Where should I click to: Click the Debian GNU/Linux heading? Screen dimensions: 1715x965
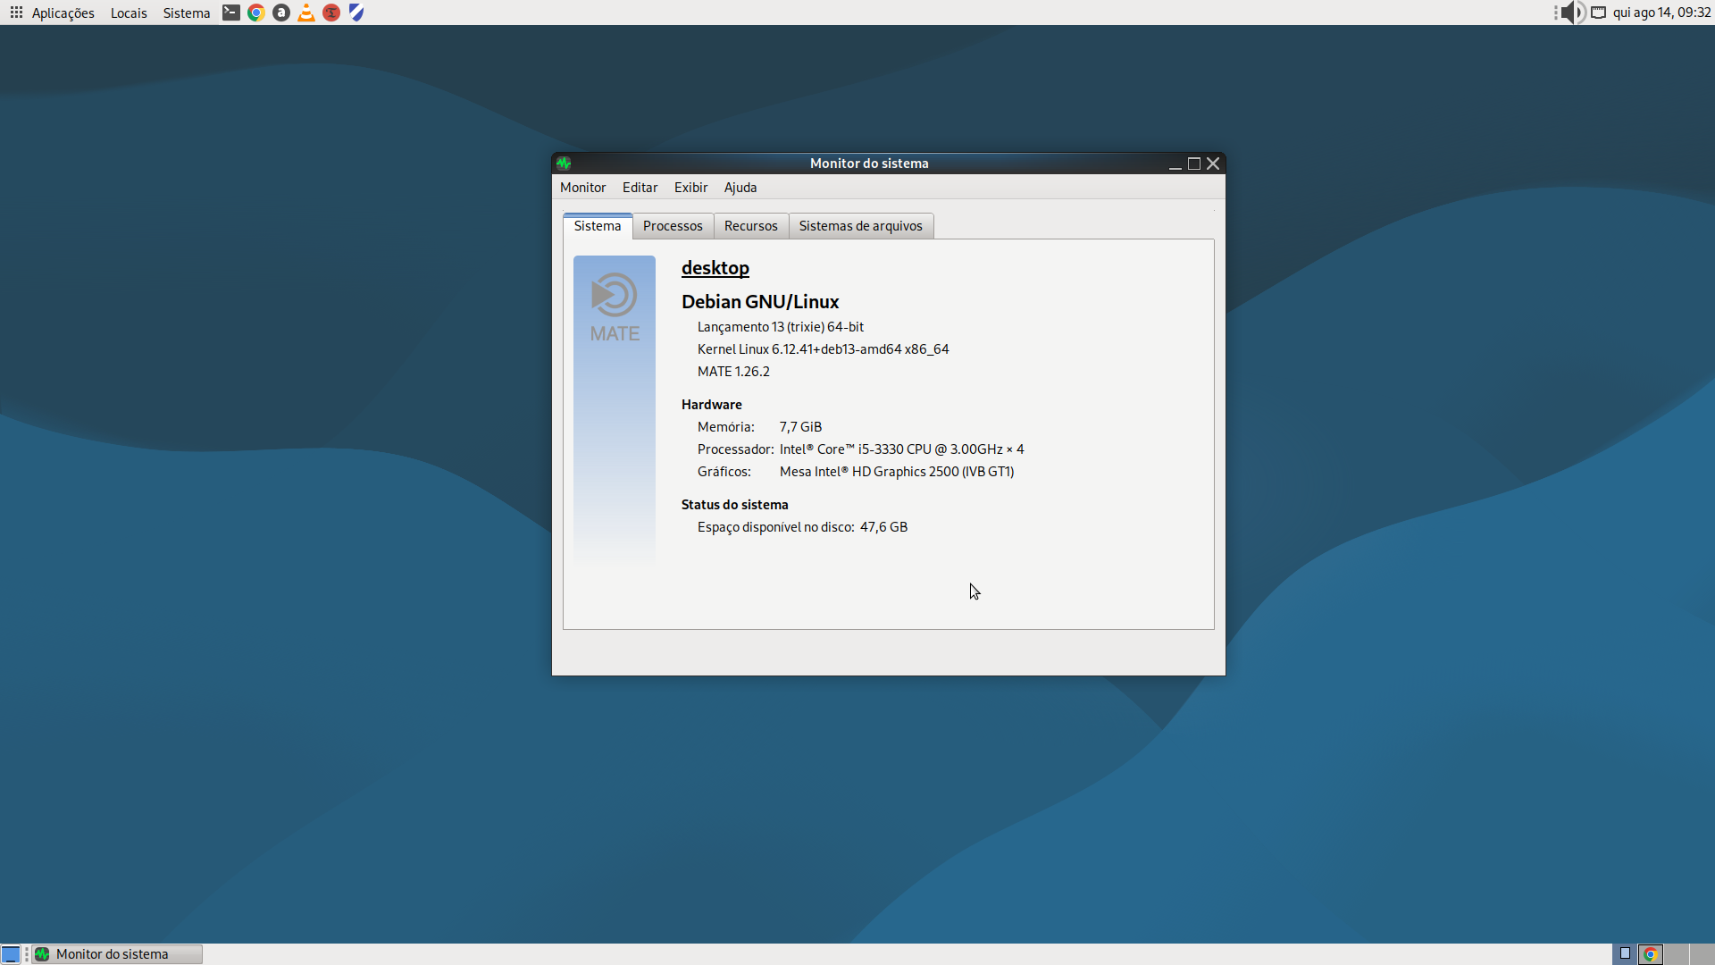[x=760, y=302]
